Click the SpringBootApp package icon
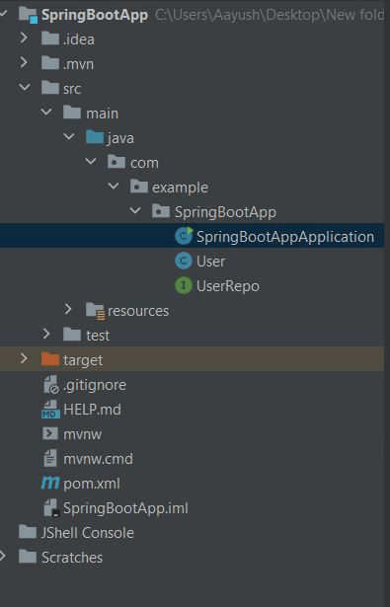This screenshot has width=390, height=607. (x=161, y=211)
